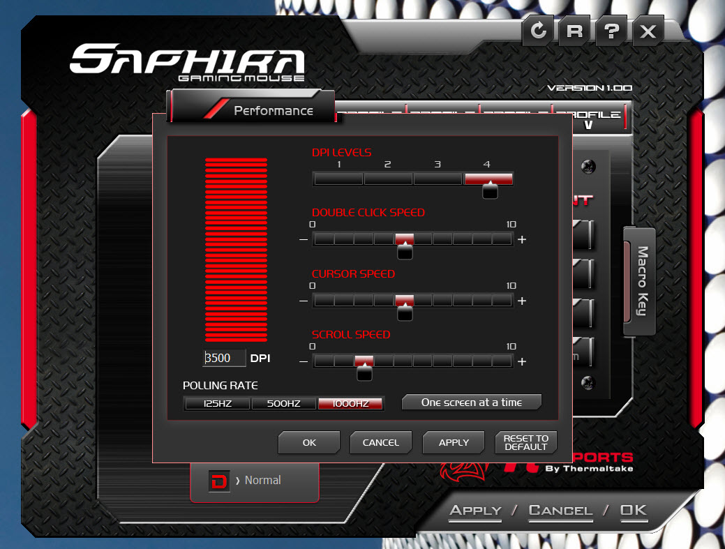Click the red DPI level bar meter
725x549 pixels.
pyautogui.click(x=237, y=250)
